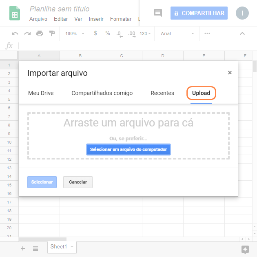Show more toolbar options (three dots)
The image size is (257, 257).
(x=207, y=33)
